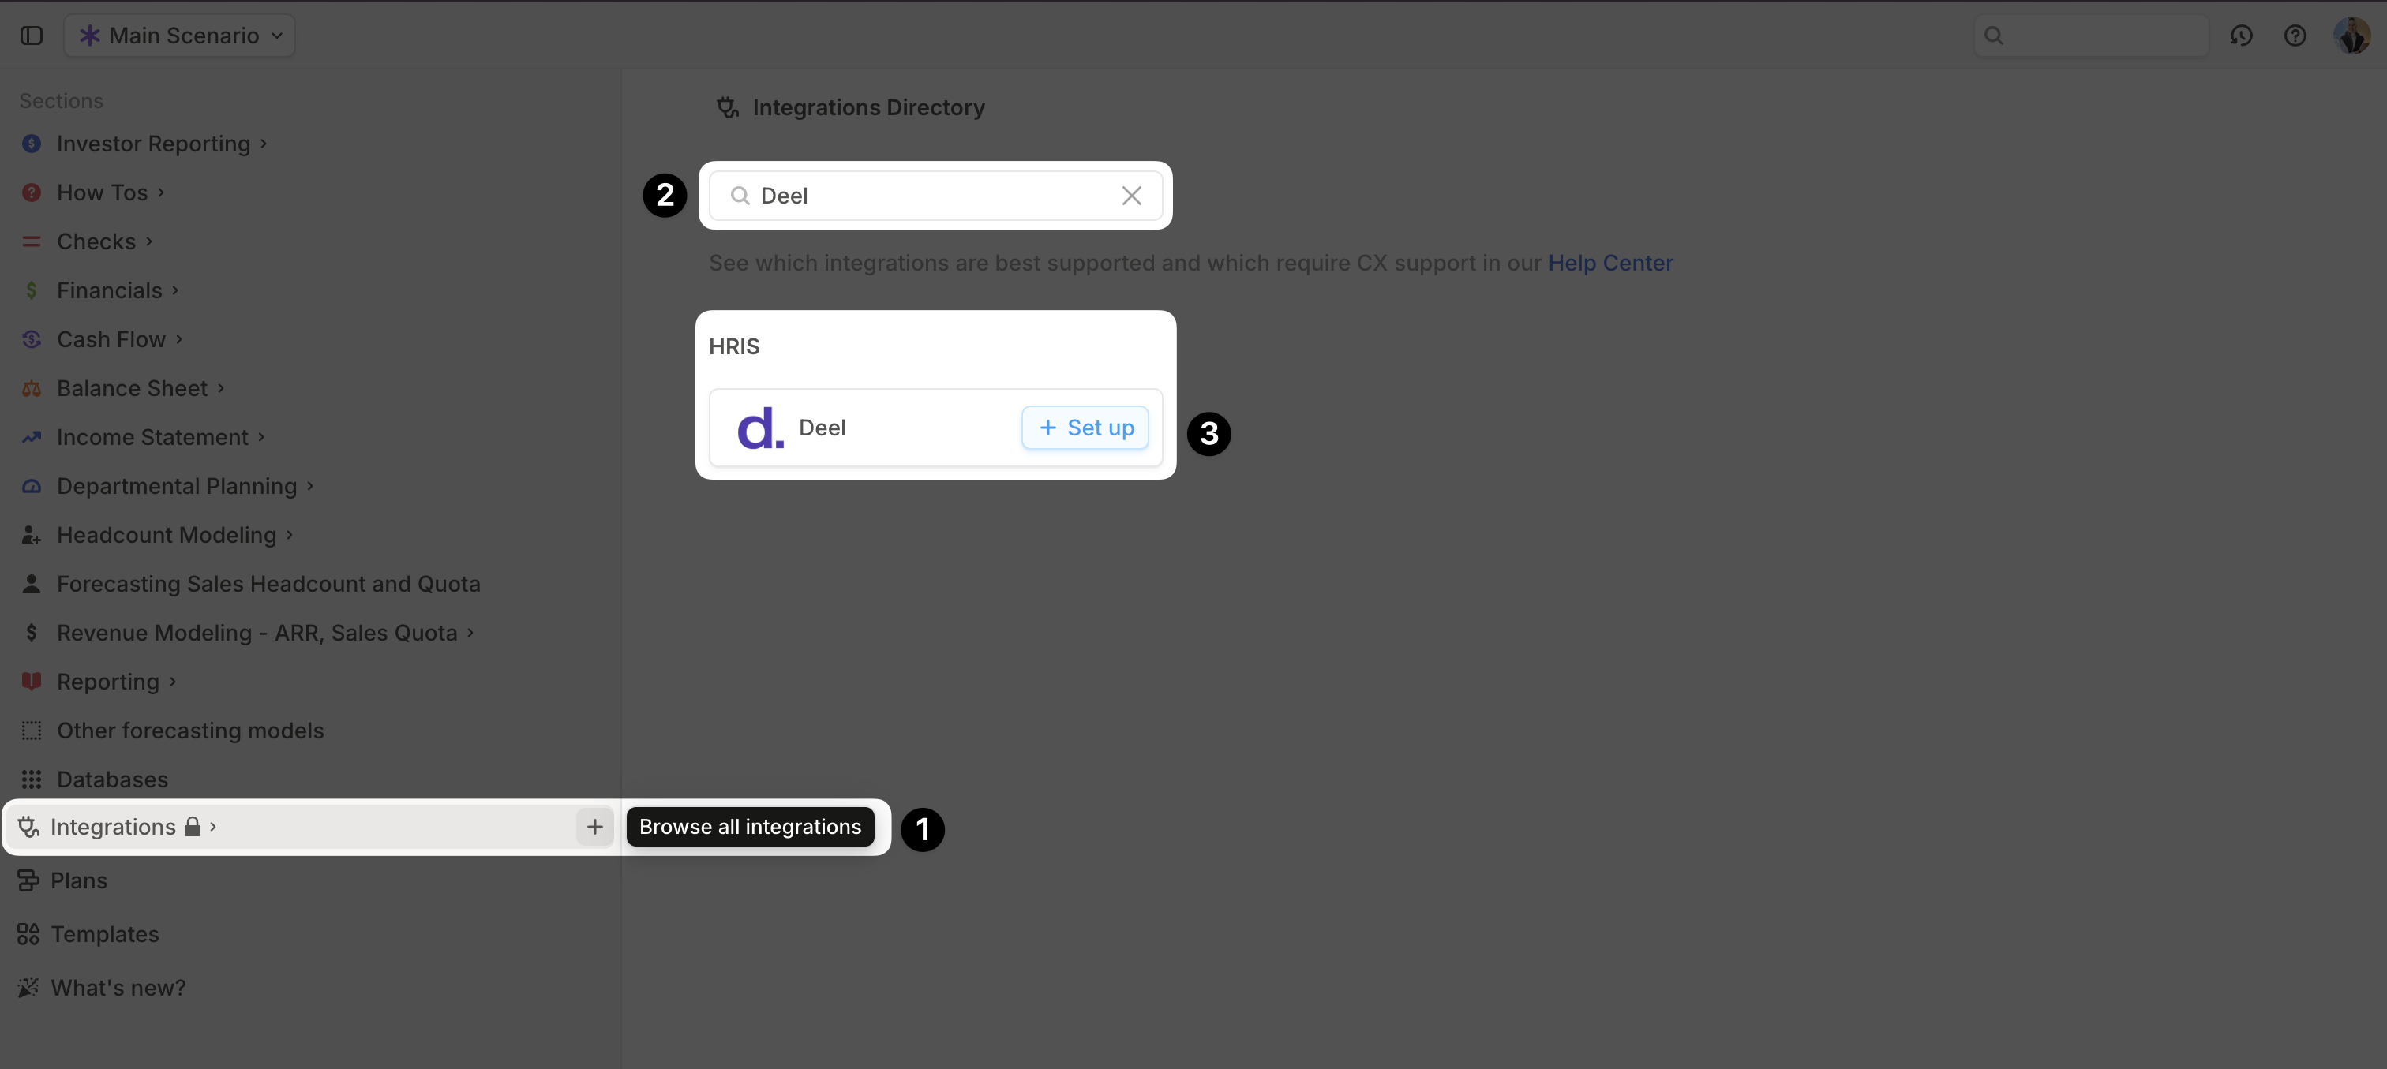Click the top-right global search field
2387x1069 pixels.
tap(2100, 36)
